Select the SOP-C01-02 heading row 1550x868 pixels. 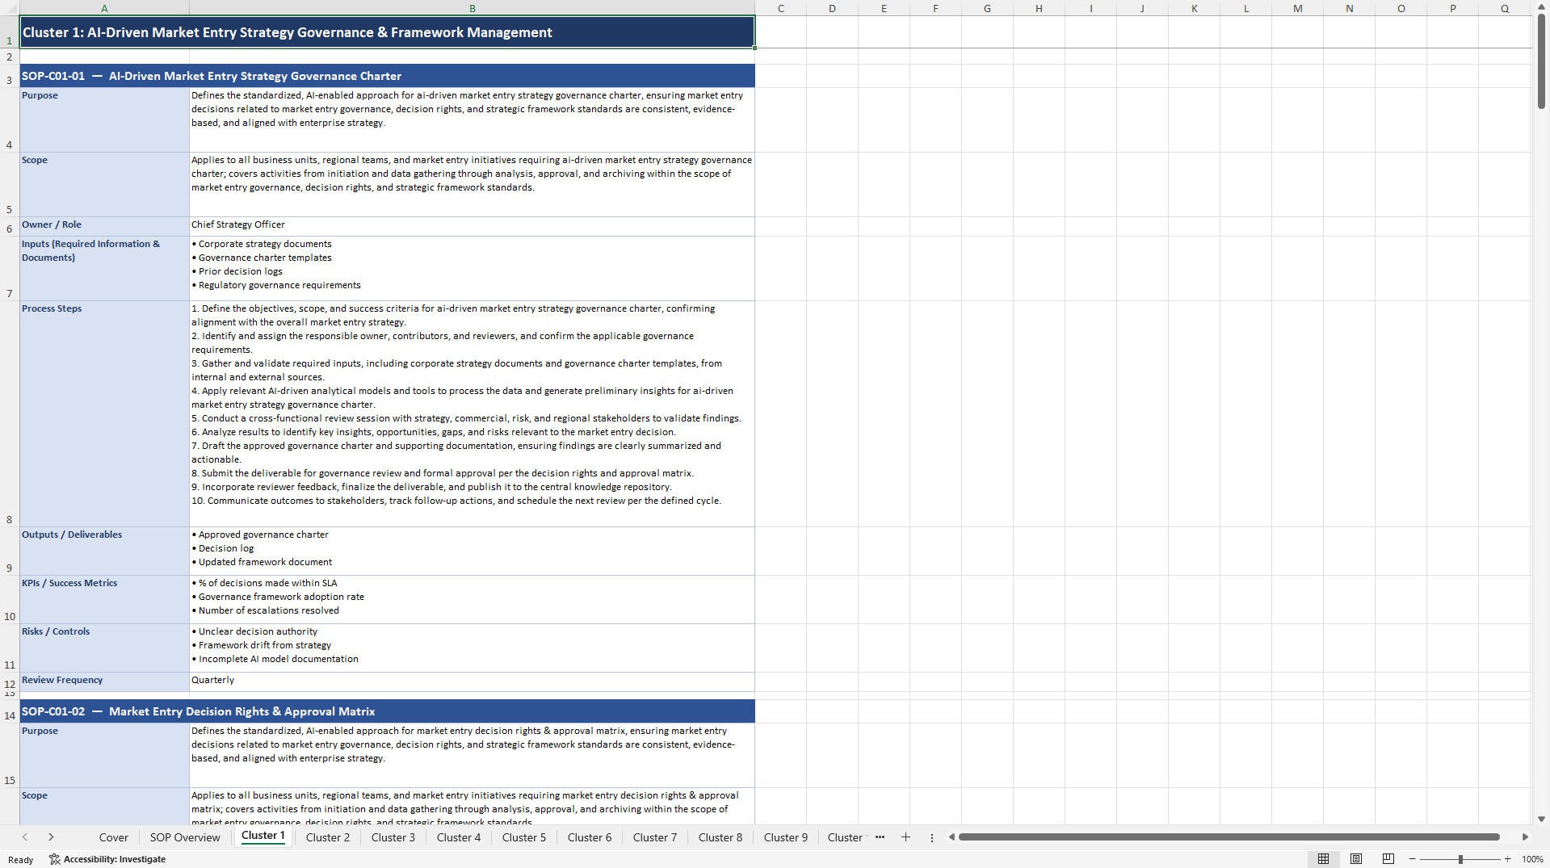coord(387,711)
